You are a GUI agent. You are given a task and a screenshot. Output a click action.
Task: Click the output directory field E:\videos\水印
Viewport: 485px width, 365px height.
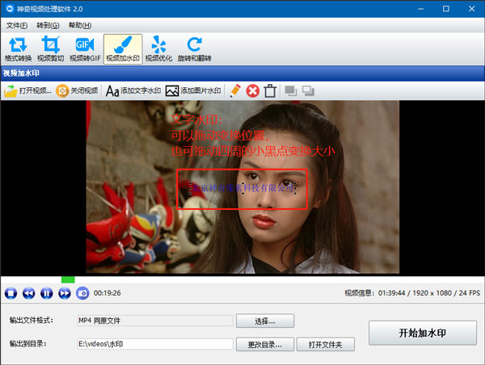point(155,344)
